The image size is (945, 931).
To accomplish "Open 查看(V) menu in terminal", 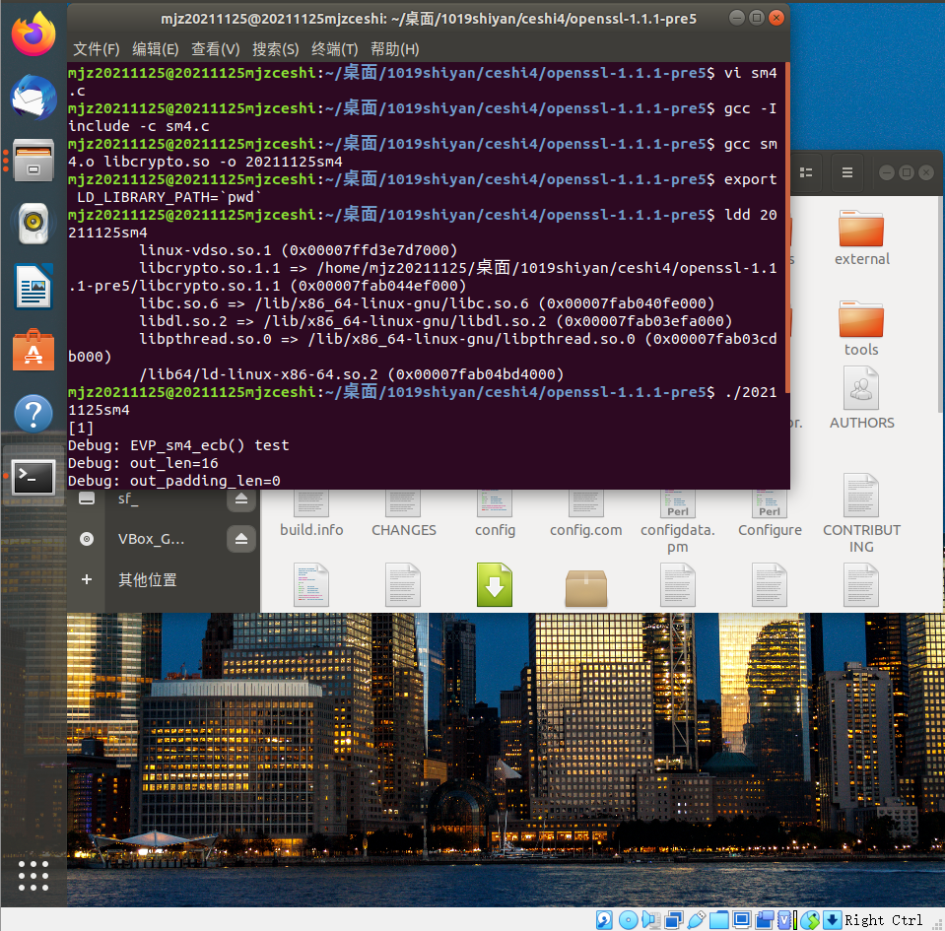I will click(x=215, y=49).
